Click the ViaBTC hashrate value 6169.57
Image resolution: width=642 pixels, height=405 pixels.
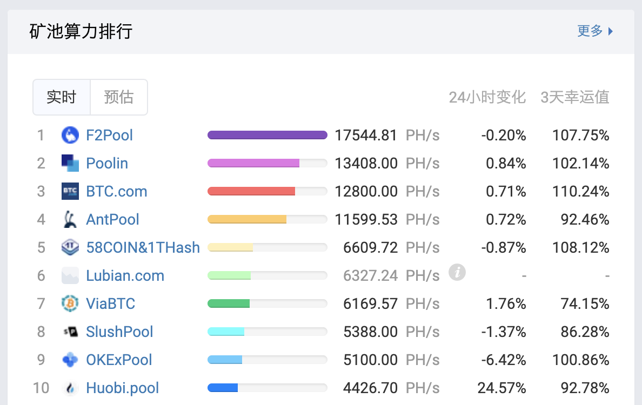click(x=371, y=304)
